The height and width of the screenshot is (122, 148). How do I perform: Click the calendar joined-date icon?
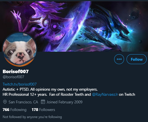pos(43,102)
